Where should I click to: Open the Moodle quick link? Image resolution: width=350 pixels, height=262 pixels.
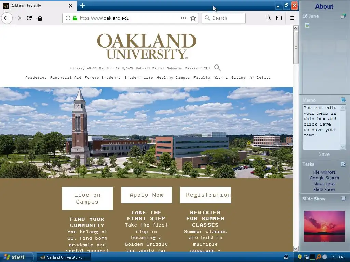pos(113,68)
